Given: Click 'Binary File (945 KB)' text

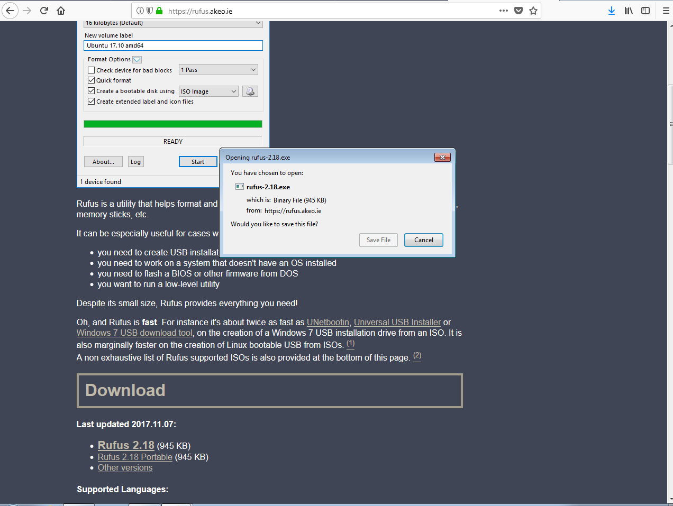Looking at the screenshot, I should tap(300, 200).
